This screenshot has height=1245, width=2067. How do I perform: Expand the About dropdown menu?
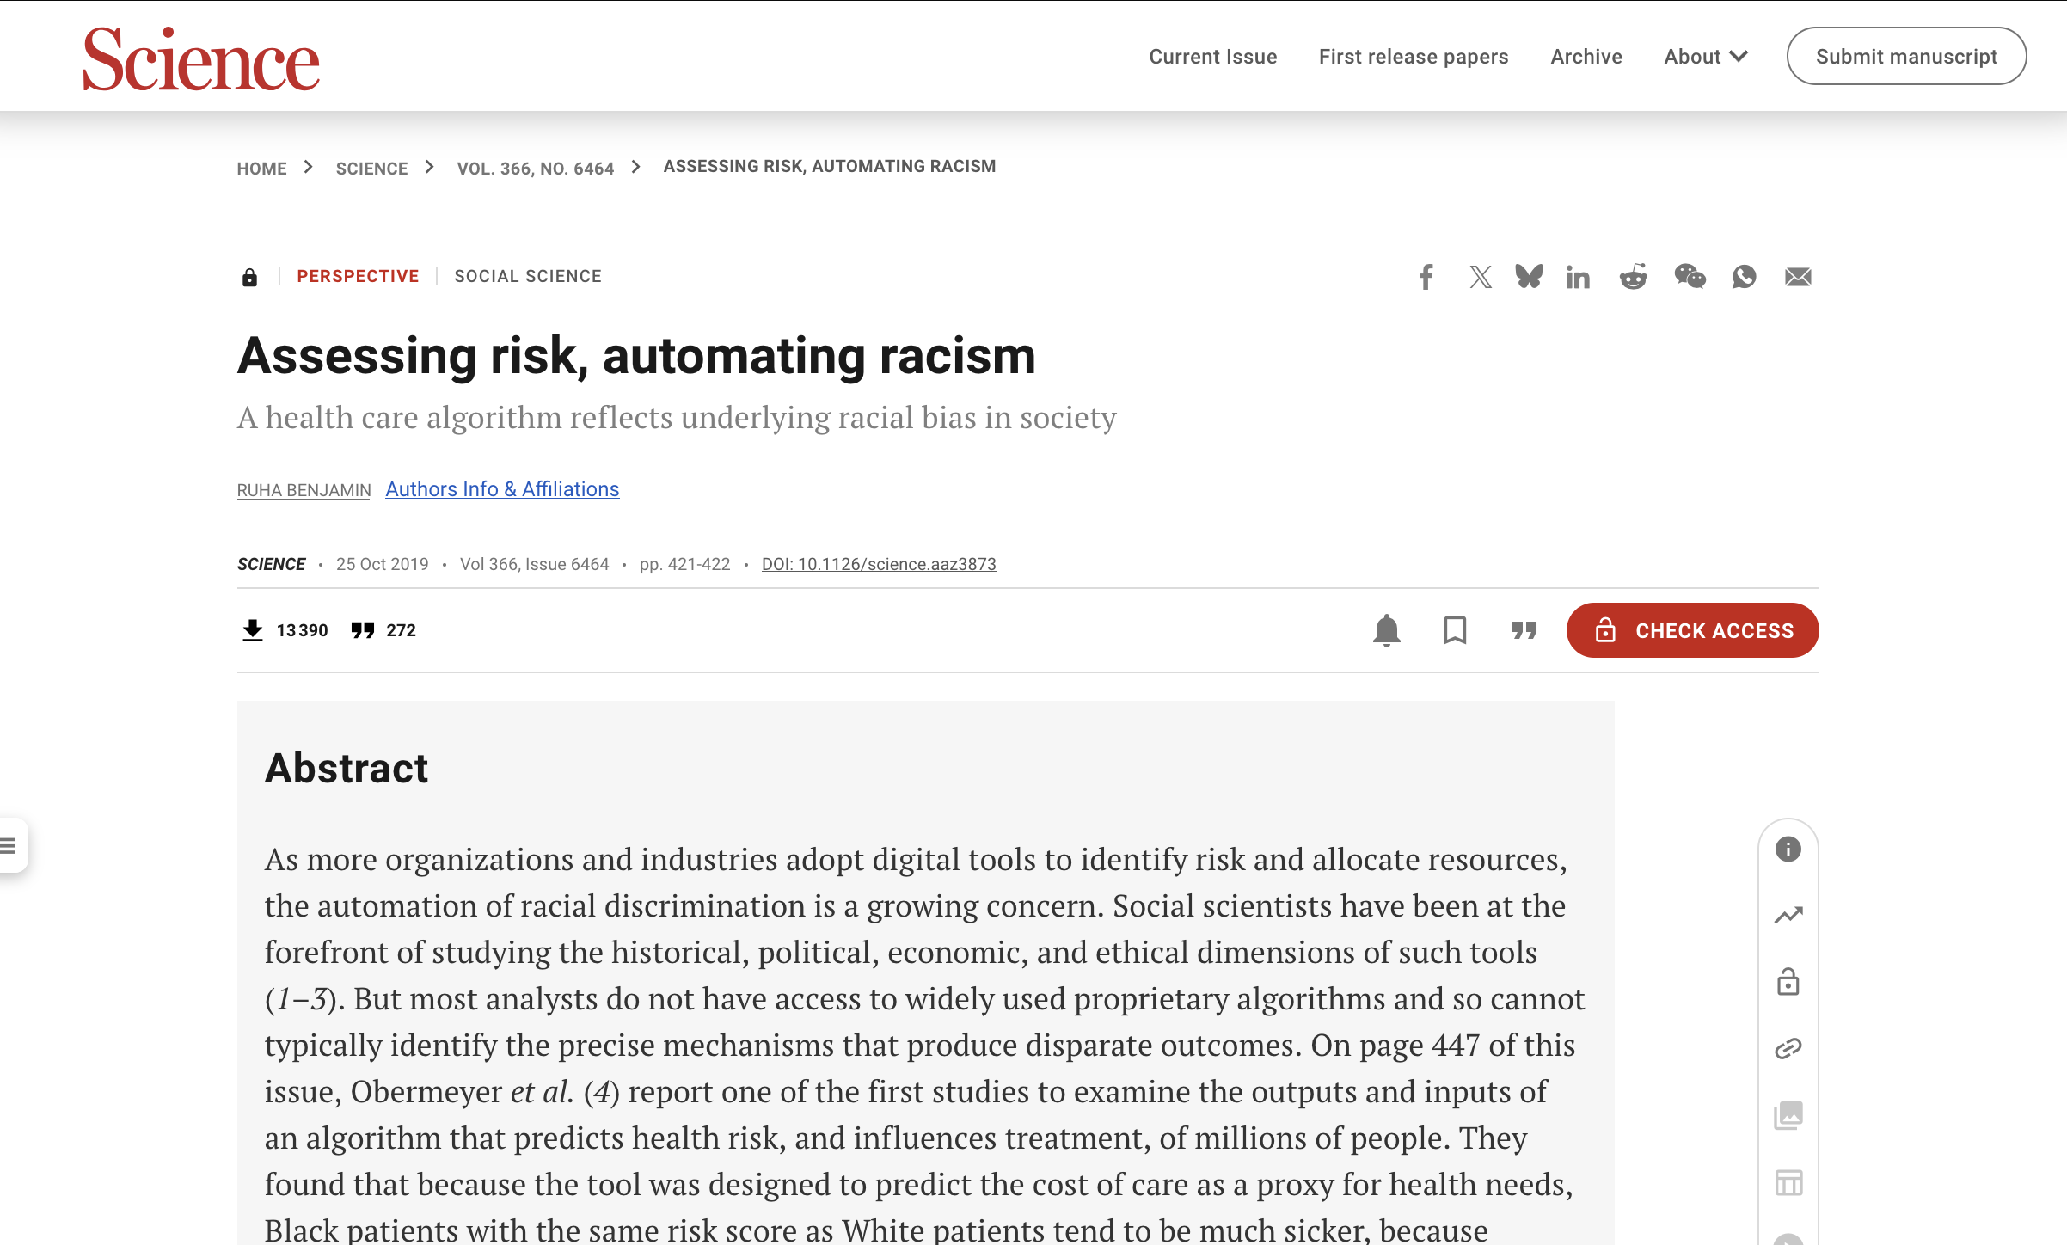click(x=1706, y=57)
